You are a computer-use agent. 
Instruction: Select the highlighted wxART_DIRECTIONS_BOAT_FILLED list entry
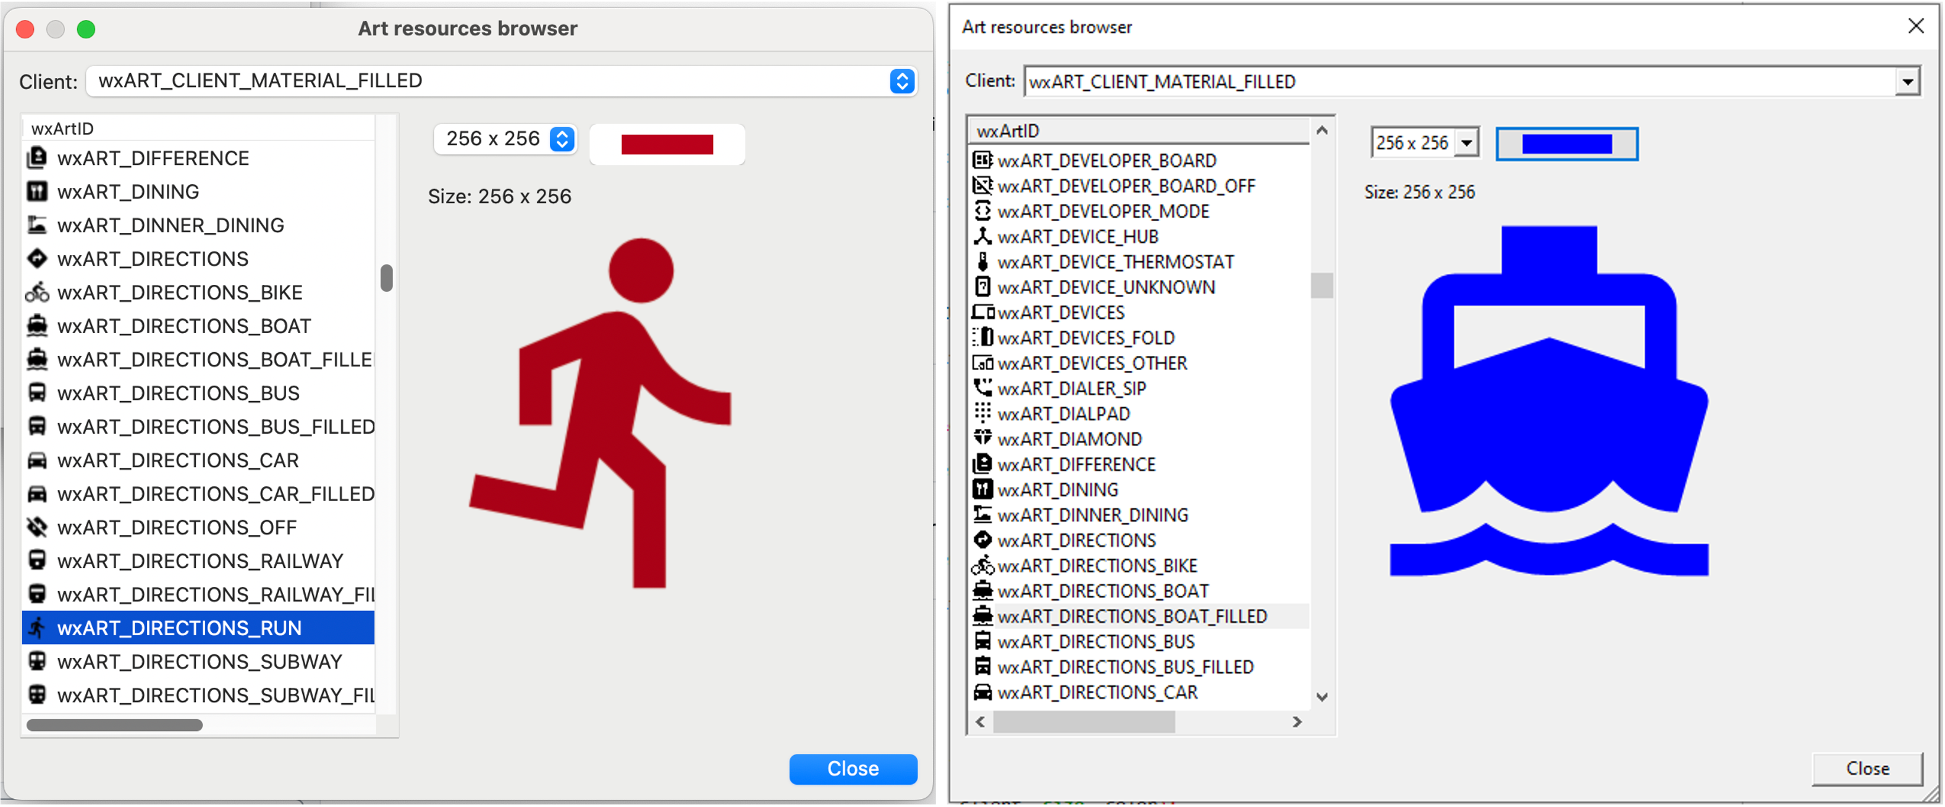1132,616
